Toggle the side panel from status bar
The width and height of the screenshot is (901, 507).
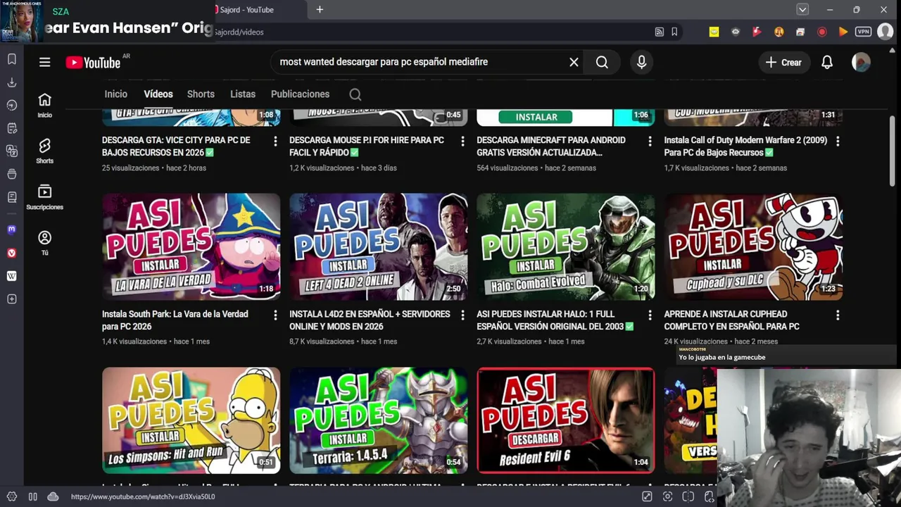pos(32,496)
